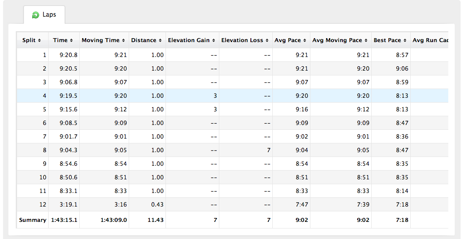
Task: Click split 8 elevation loss value 7
Action: [x=268, y=150]
